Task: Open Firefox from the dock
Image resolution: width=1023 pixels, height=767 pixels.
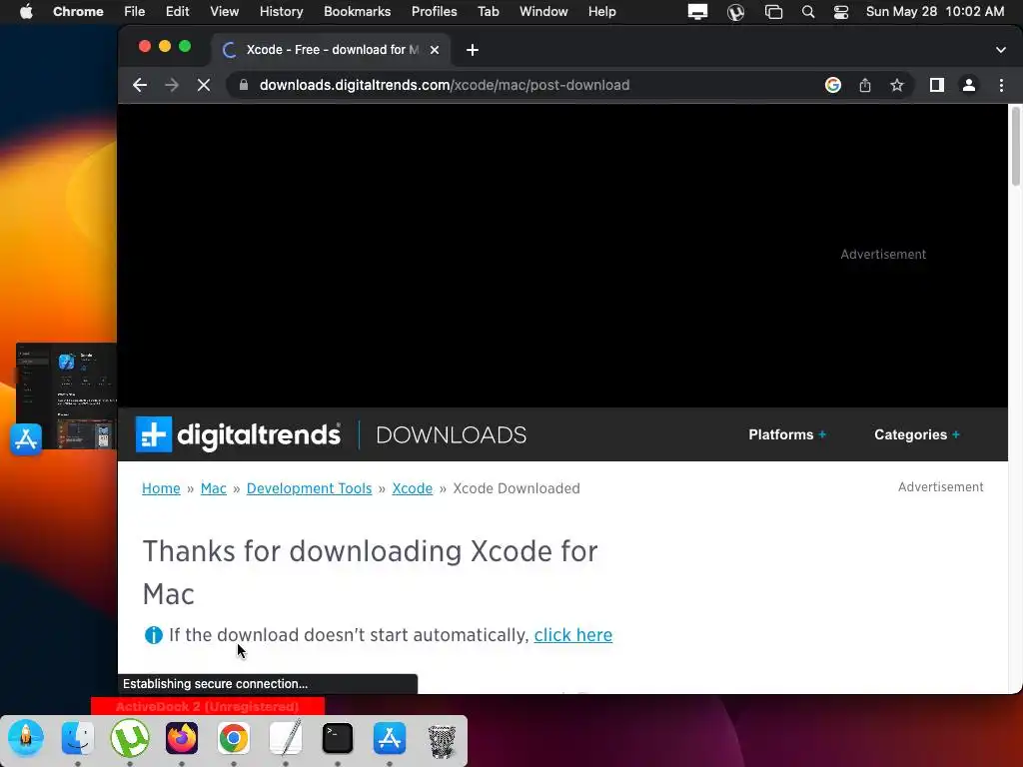Action: pyautogui.click(x=182, y=738)
